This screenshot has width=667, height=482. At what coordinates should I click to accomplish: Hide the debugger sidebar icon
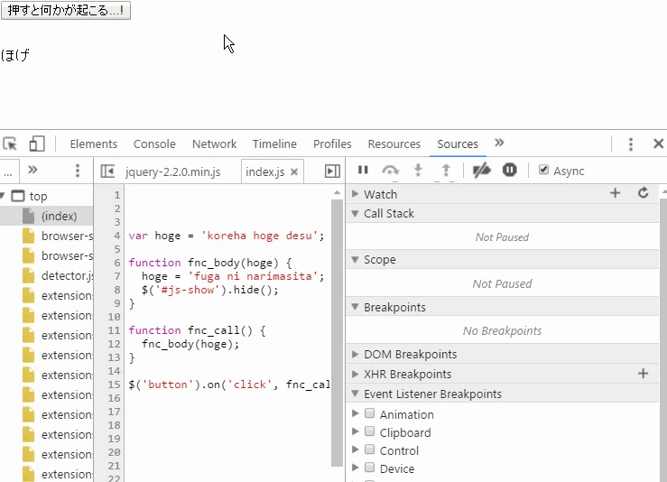pyautogui.click(x=332, y=171)
